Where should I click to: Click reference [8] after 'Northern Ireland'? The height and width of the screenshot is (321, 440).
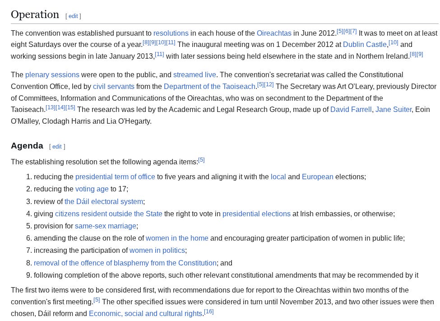click(x=413, y=54)
